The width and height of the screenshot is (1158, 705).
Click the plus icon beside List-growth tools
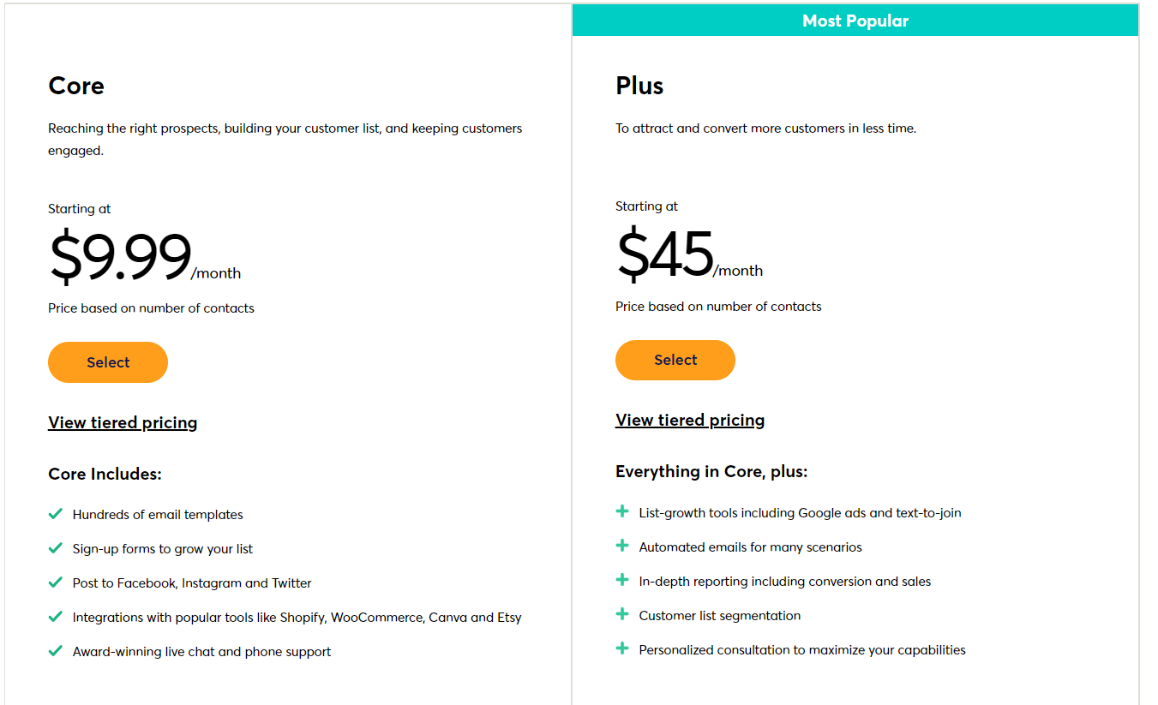click(622, 511)
